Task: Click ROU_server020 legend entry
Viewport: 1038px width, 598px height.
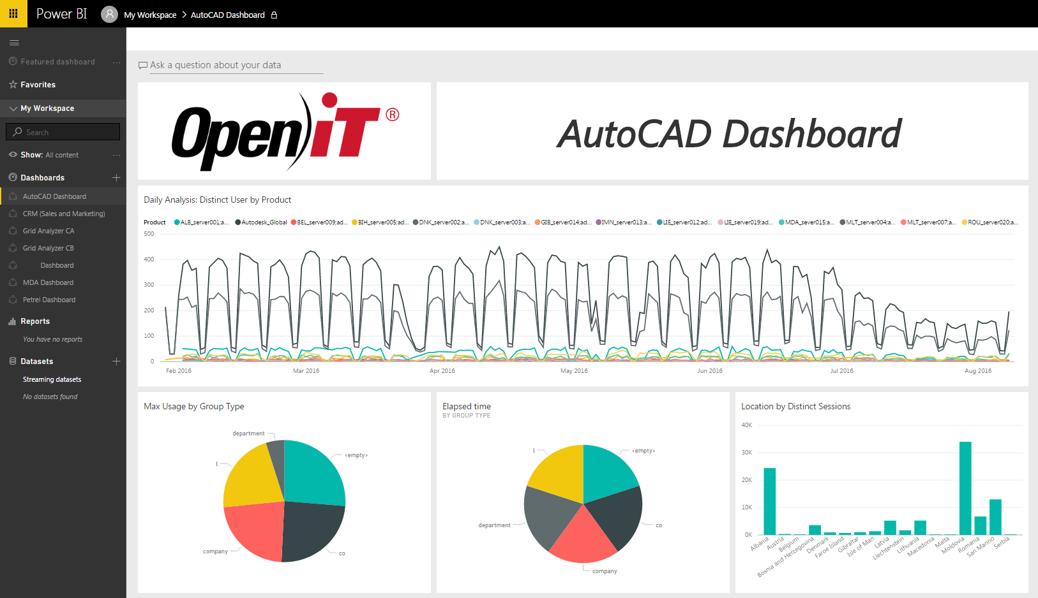Action: coord(990,222)
